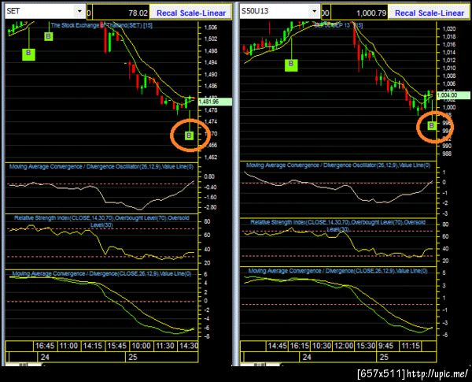Click the Relative Strength Index title in S50U13 chart
472x382 pixels.
tap(337, 225)
